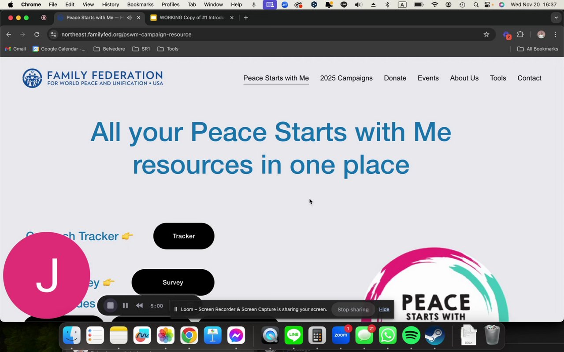Open the Trash in the dock
Screen dimensions: 564x352
coord(492,335)
